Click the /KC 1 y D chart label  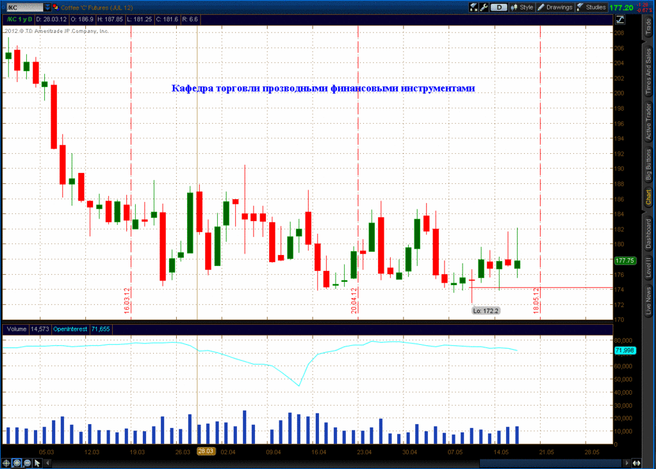pyautogui.click(x=19, y=19)
